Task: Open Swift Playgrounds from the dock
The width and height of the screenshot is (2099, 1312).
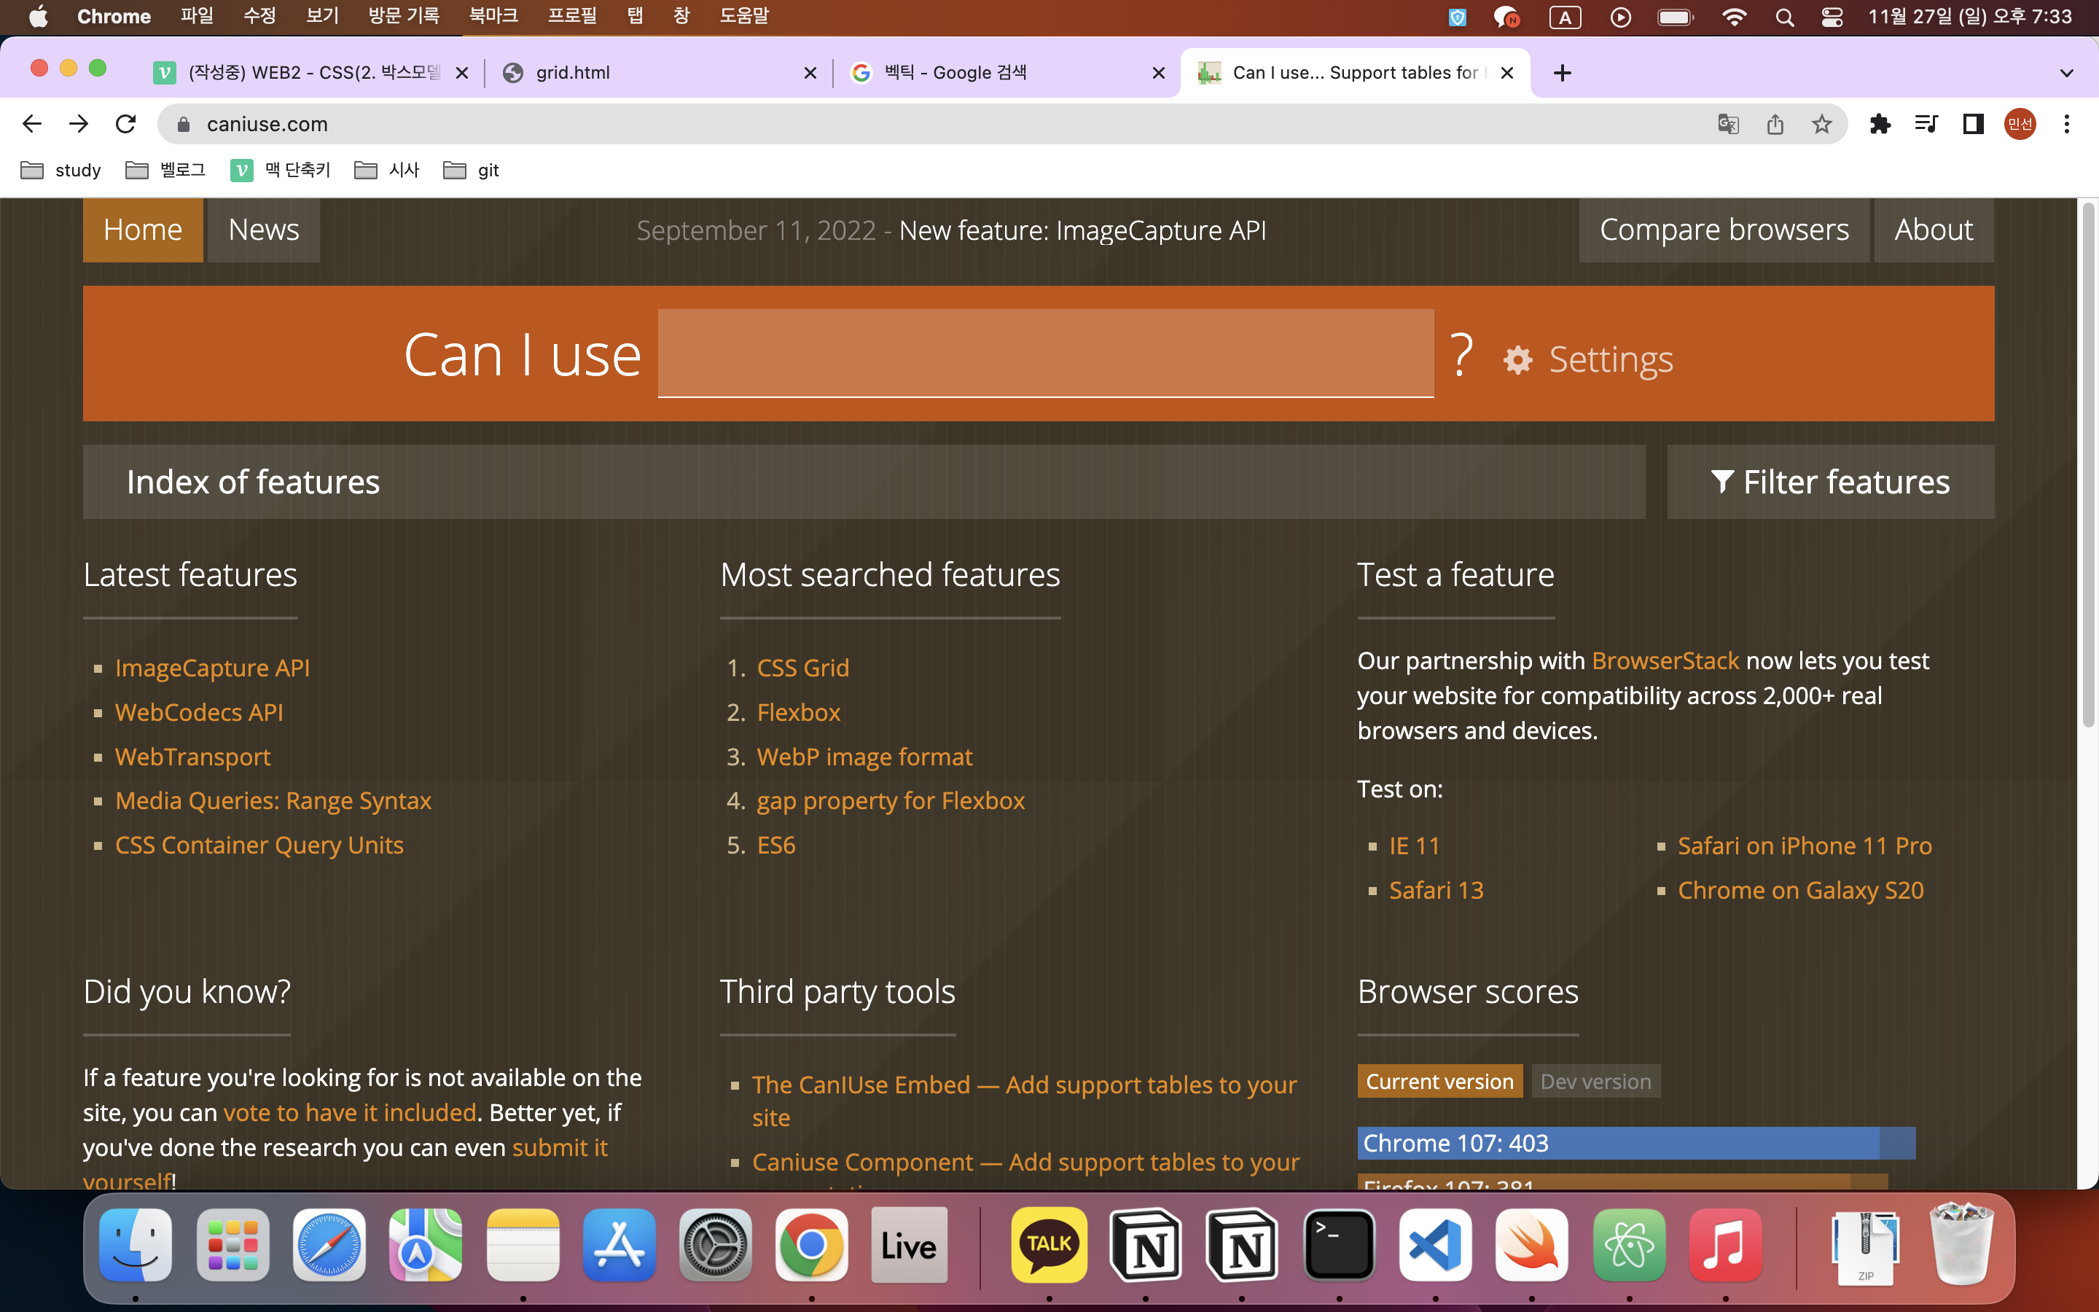Action: [1532, 1245]
